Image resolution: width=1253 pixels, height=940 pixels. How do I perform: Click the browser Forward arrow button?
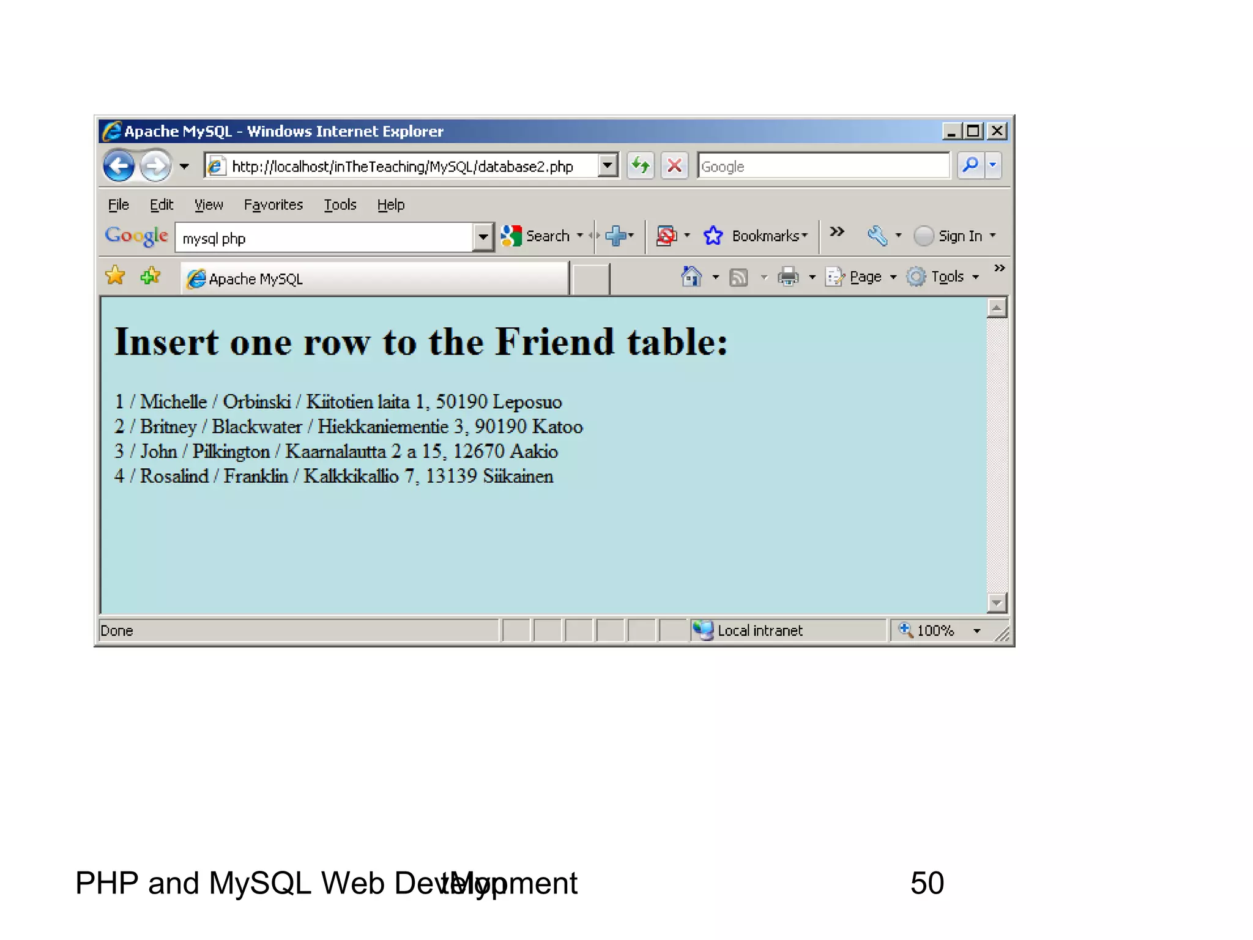click(x=155, y=166)
